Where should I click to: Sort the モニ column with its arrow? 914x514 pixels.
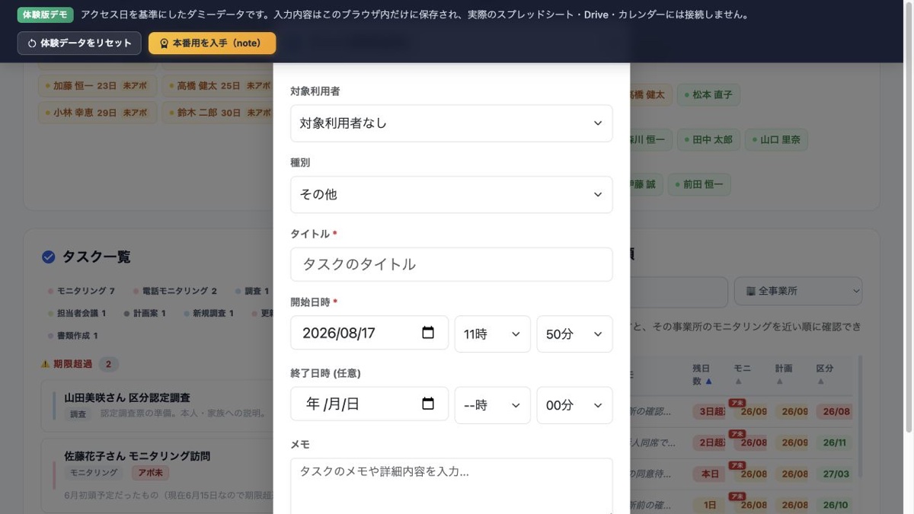click(x=737, y=381)
